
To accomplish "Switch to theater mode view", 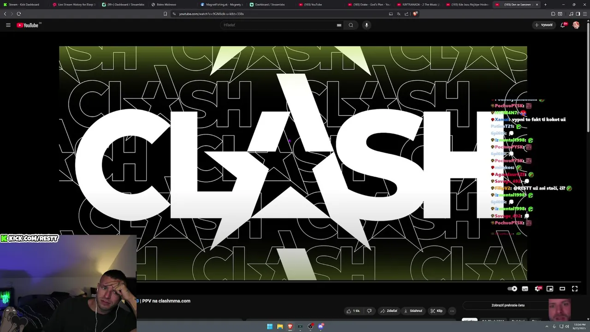I will 562,289.
